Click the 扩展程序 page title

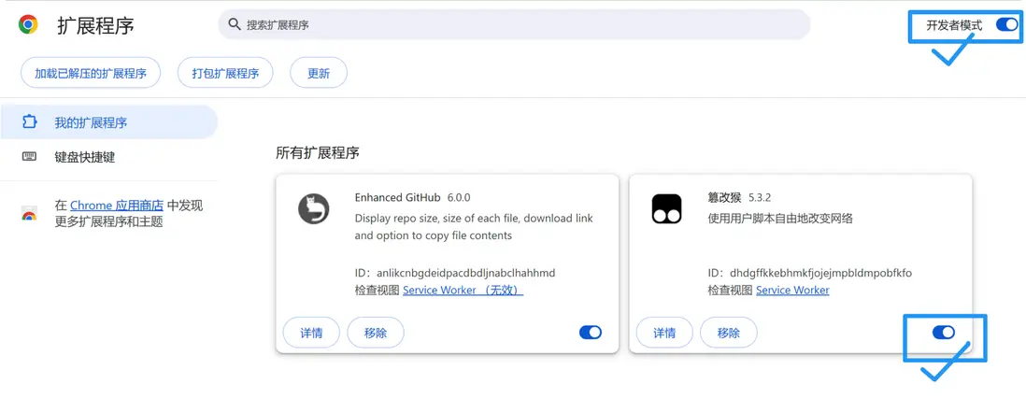[x=95, y=25]
